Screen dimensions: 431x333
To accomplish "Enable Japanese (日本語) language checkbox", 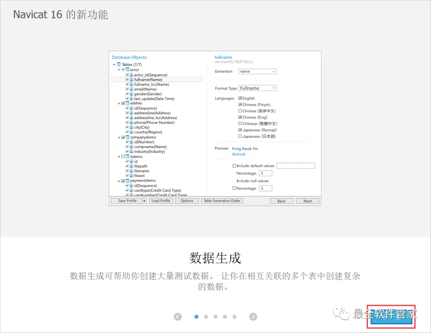I will click(x=240, y=136).
